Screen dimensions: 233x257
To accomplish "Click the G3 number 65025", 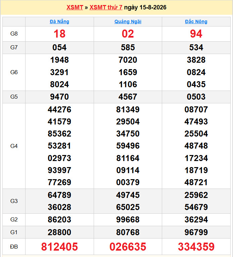I will 128,207.
